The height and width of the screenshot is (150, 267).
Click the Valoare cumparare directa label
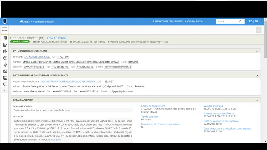(219, 113)
